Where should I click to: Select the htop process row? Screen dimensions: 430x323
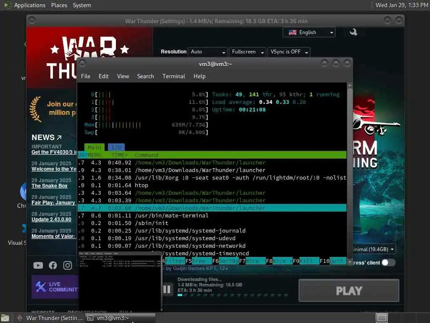click(x=212, y=185)
